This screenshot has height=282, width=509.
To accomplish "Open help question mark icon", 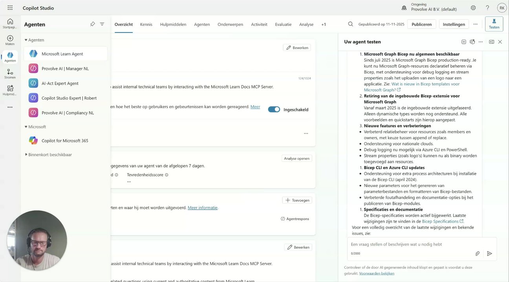I will click(x=487, y=8).
